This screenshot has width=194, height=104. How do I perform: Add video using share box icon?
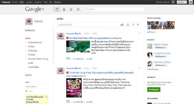[x=128, y=25]
